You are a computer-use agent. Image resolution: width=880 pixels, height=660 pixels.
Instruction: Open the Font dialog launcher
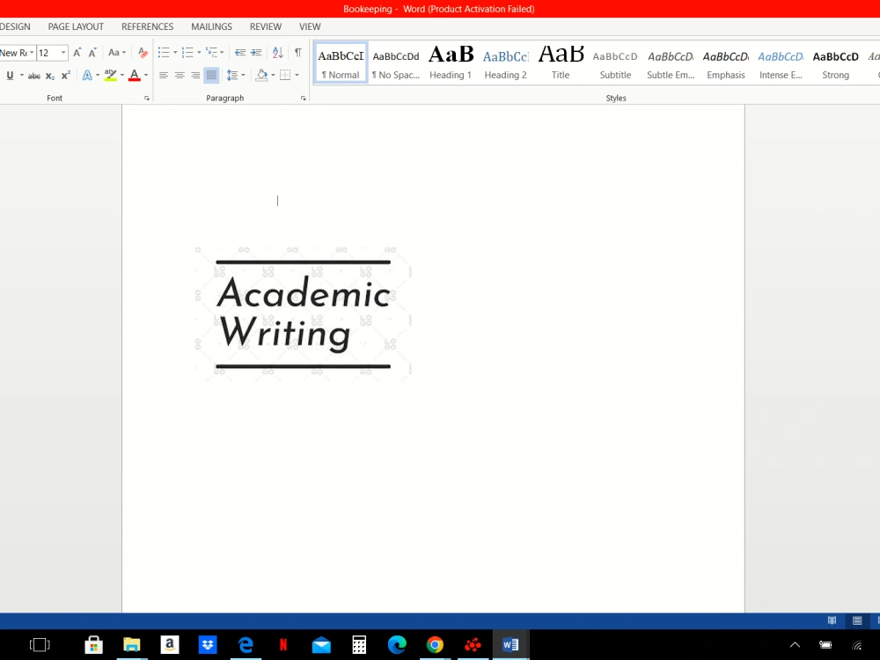tap(147, 99)
